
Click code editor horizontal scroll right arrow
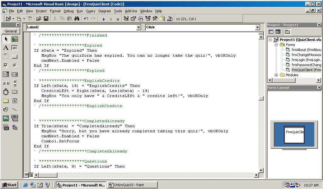(256, 175)
